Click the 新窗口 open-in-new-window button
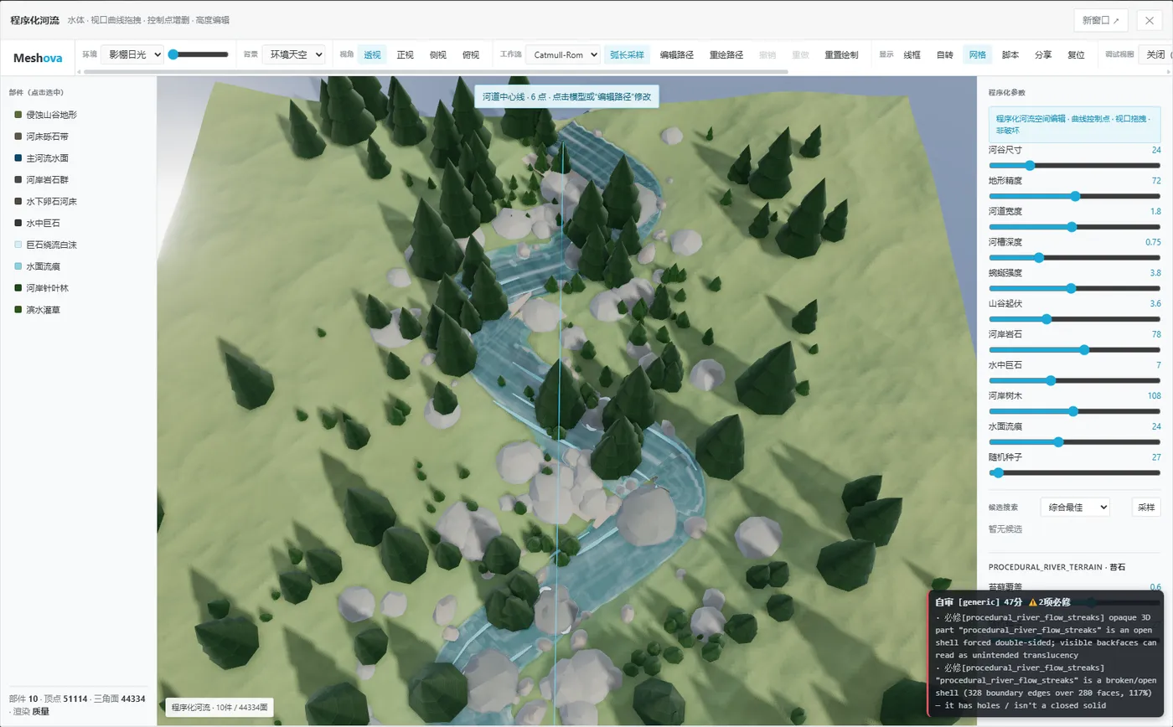 [1100, 20]
